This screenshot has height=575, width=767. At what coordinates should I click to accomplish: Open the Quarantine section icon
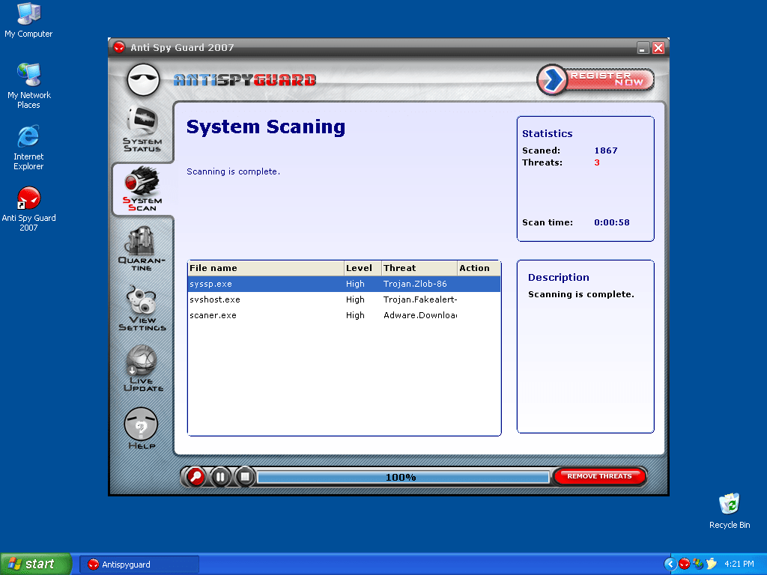pyautogui.click(x=142, y=249)
